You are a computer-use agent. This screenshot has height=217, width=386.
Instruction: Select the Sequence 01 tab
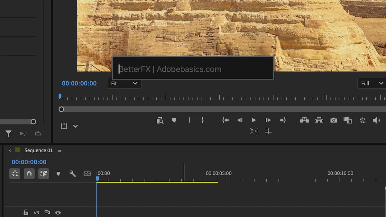click(39, 150)
